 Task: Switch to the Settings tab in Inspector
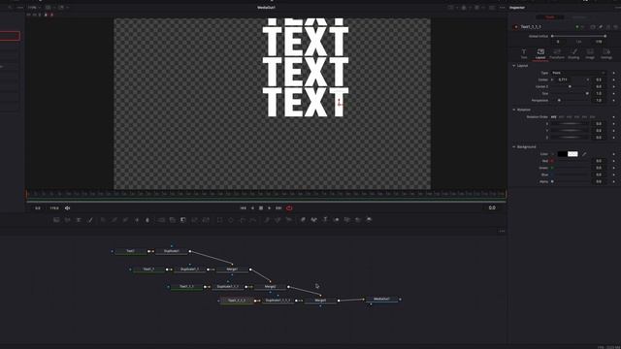tap(606, 54)
